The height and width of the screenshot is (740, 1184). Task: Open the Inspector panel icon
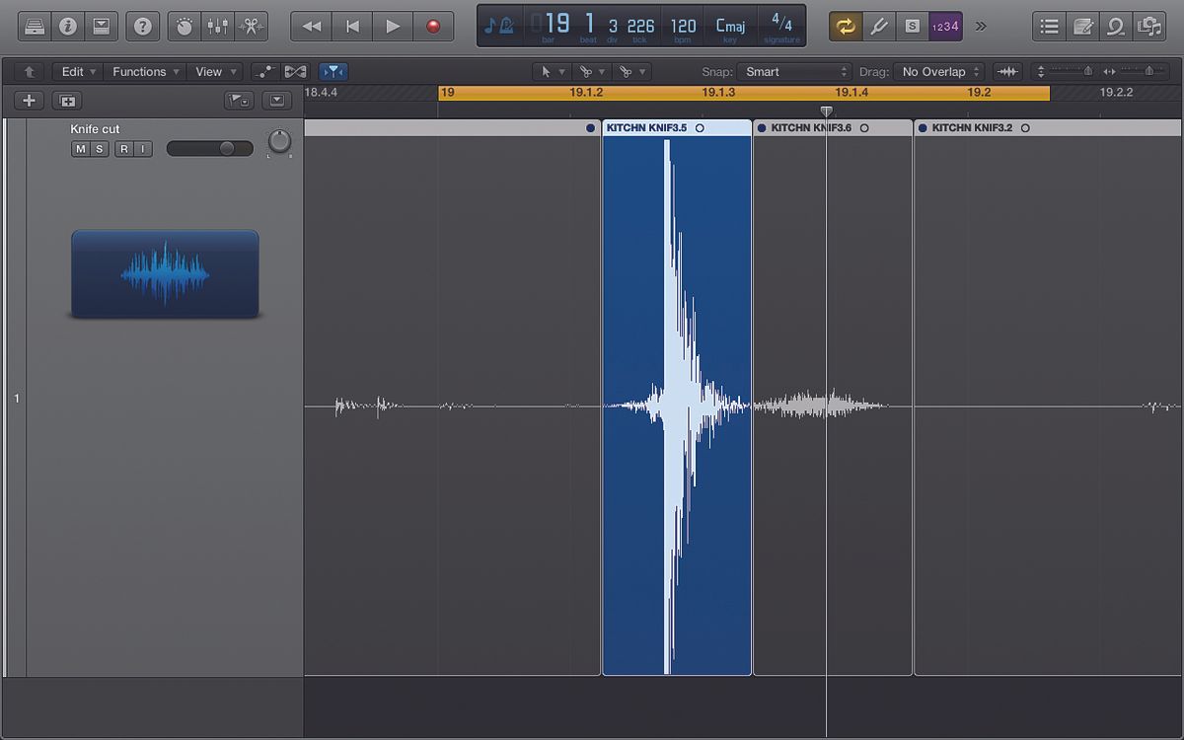[x=68, y=26]
